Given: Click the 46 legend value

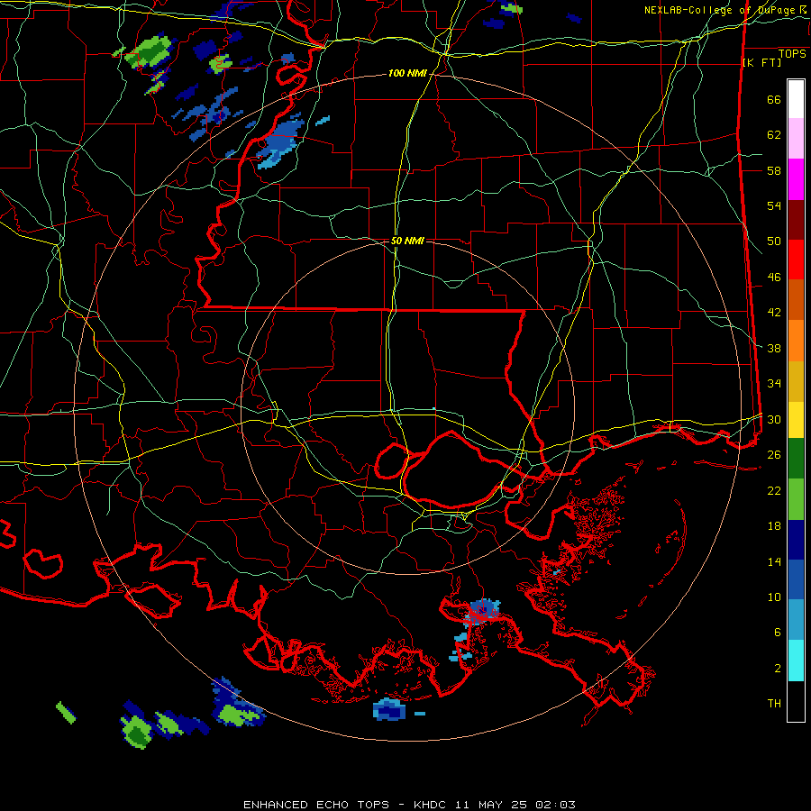Looking at the screenshot, I should pyautogui.click(x=774, y=278).
